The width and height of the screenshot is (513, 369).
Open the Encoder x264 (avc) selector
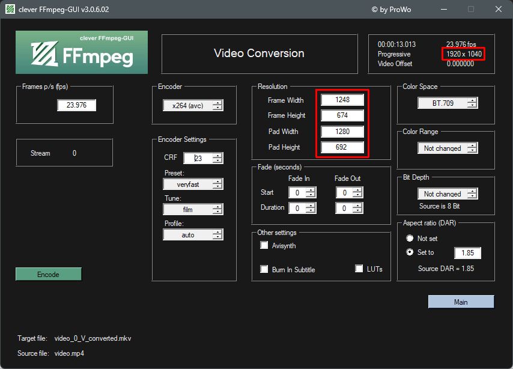click(x=193, y=105)
